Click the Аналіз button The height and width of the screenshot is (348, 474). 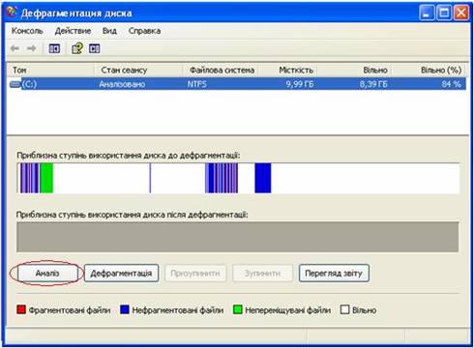click(x=47, y=274)
